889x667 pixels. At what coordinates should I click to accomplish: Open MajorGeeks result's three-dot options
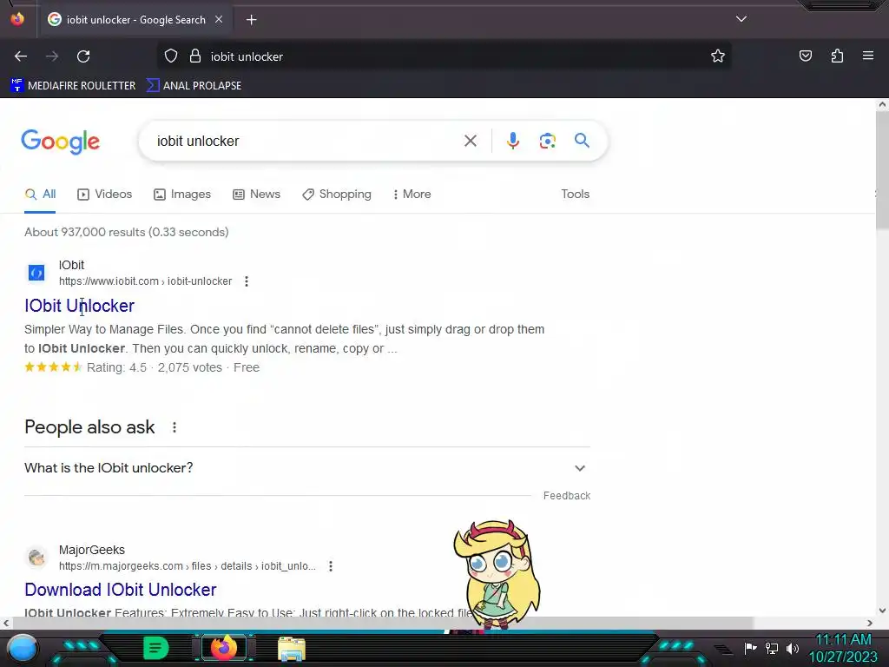[x=331, y=566]
